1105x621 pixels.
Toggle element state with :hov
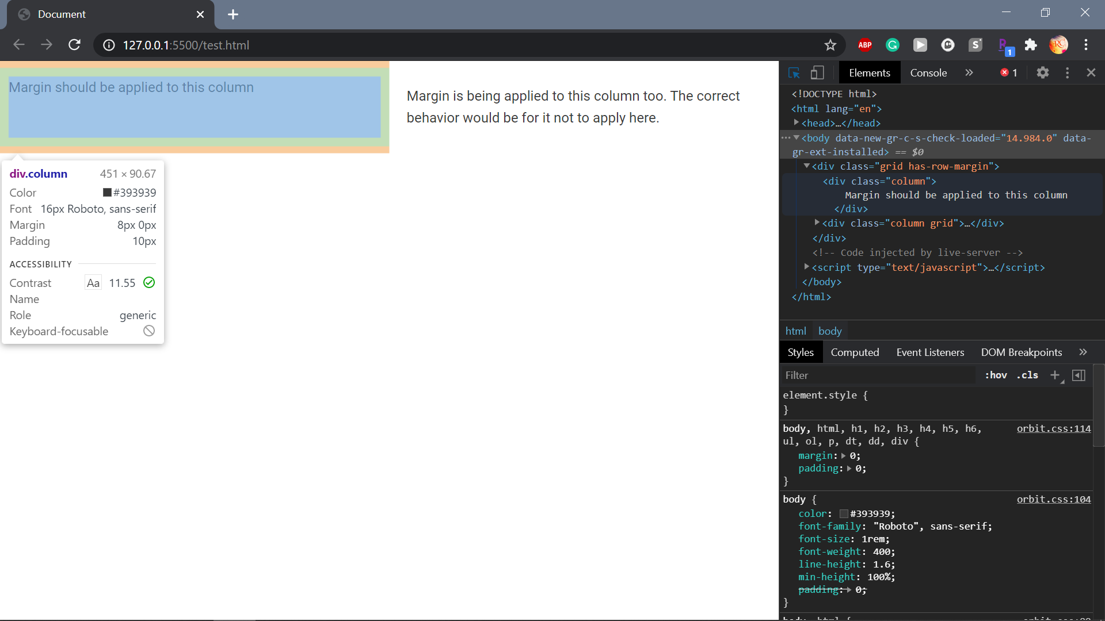(x=996, y=375)
